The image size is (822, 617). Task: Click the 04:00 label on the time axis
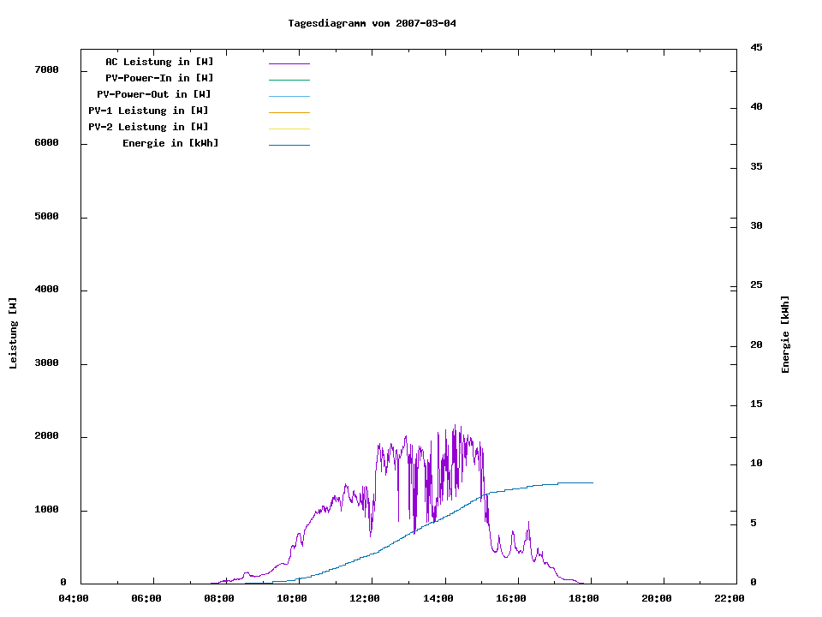click(x=74, y=598)
